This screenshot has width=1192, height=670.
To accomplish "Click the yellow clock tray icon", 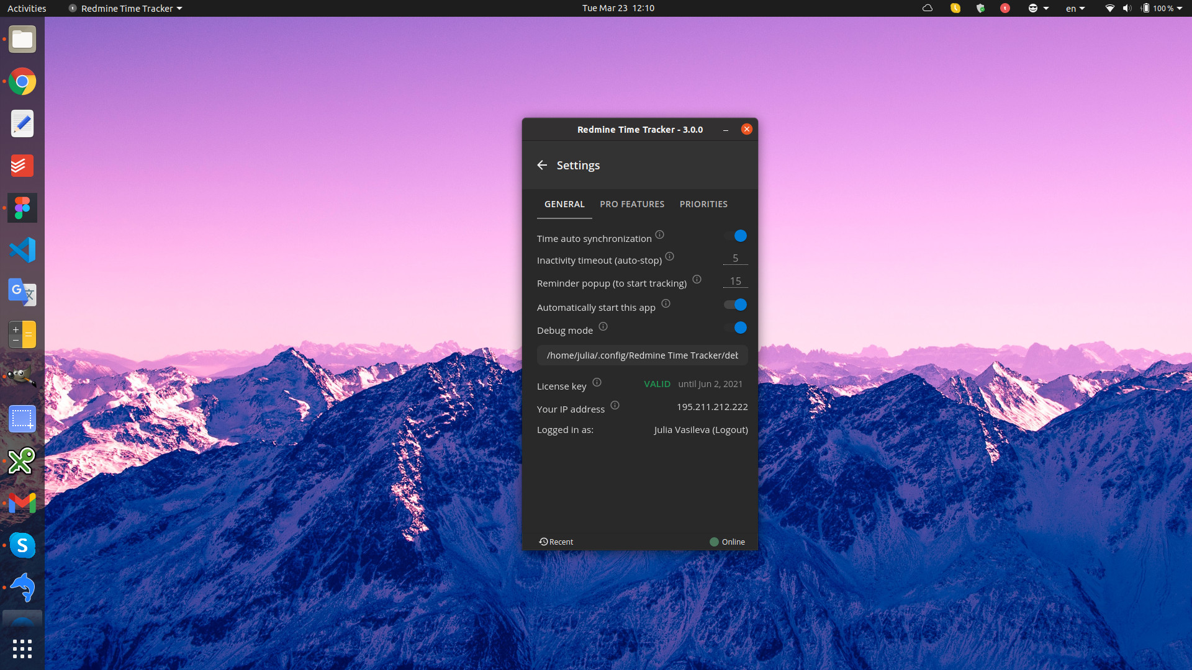I will tap(955, 8).
